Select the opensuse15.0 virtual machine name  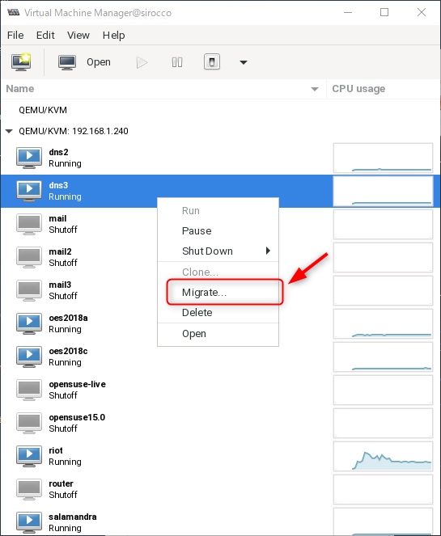coord(77,417)
